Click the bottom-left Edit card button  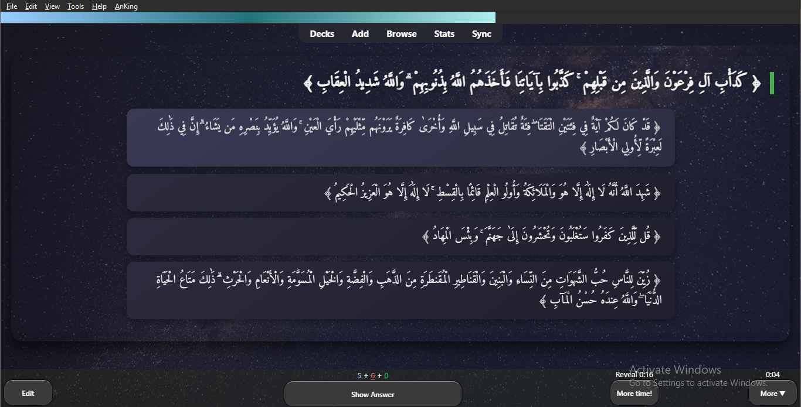click(28, 394)
